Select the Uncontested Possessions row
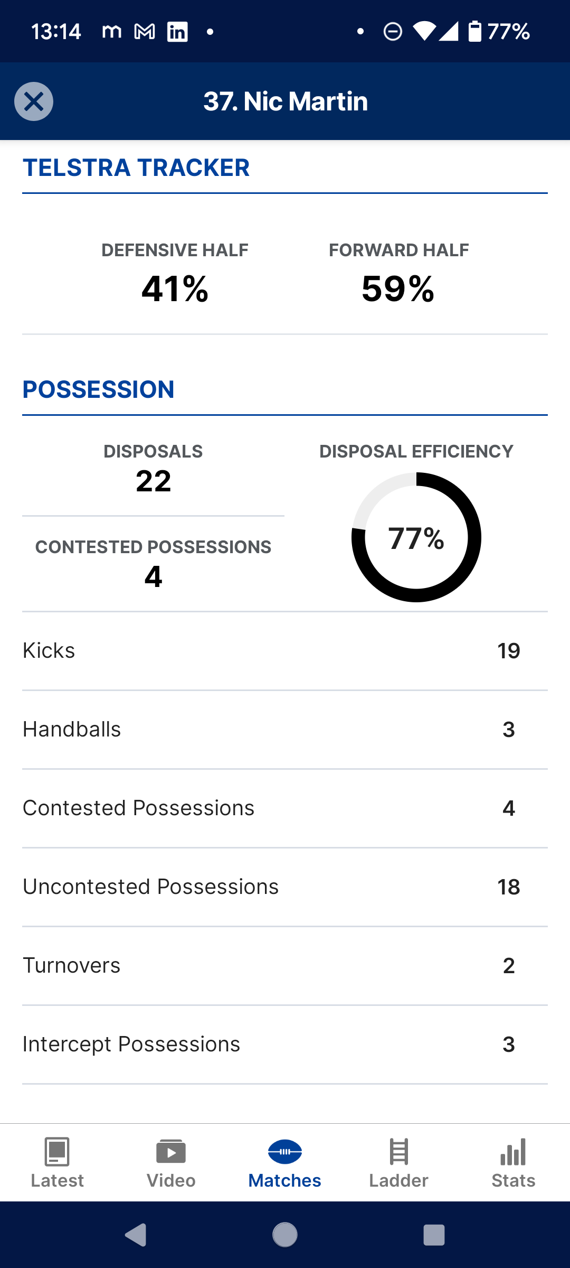Viewport: 570px width, 1268px height. pyautogui.click(x=285, y=887)
